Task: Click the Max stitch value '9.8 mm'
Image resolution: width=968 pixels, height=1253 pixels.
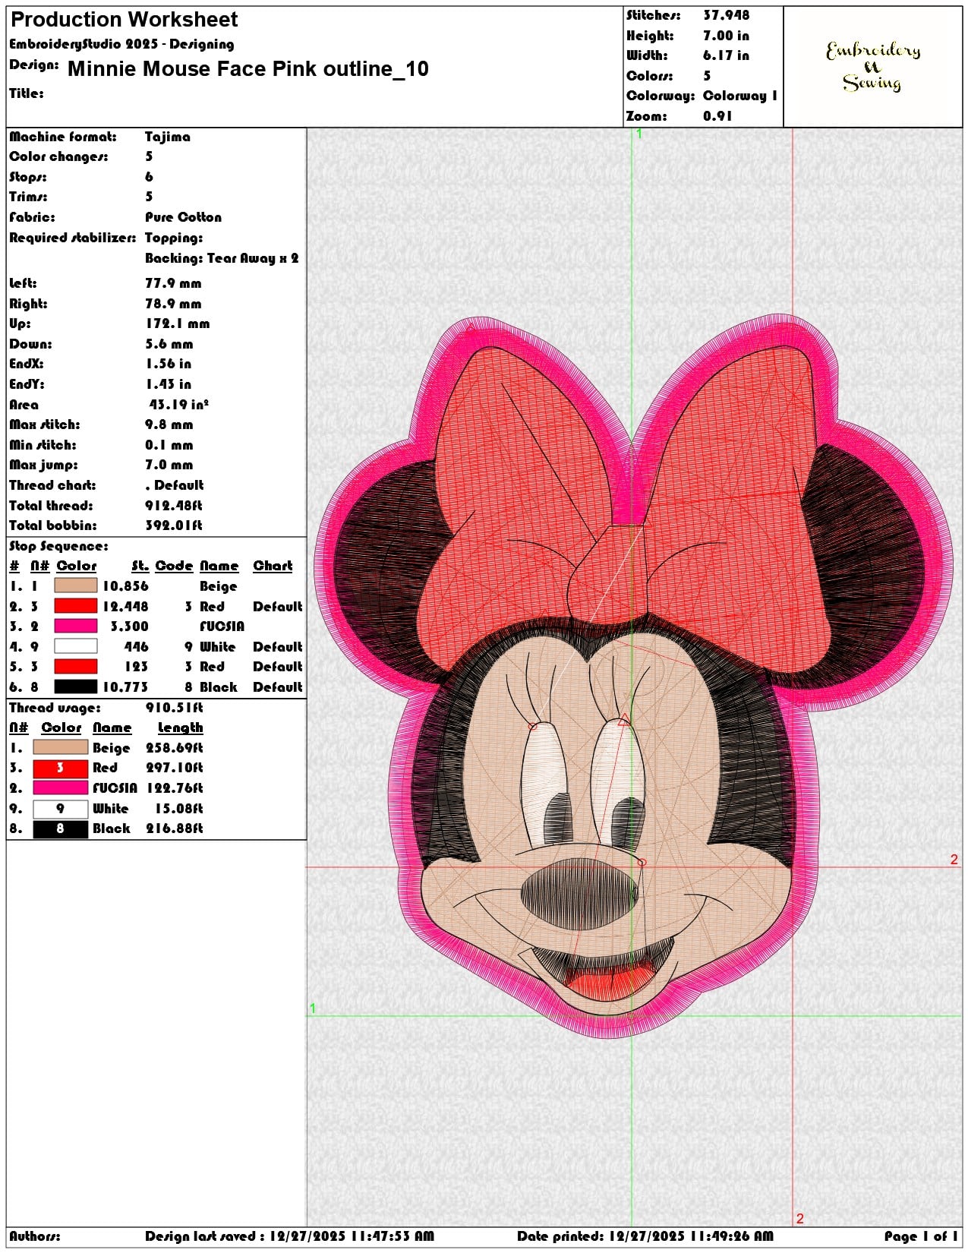Action: 169,425
